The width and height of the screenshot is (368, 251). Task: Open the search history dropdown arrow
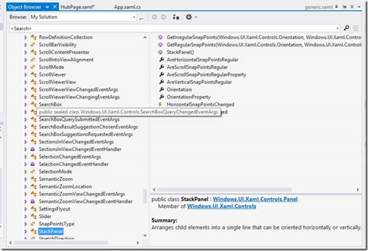[337, 28]
